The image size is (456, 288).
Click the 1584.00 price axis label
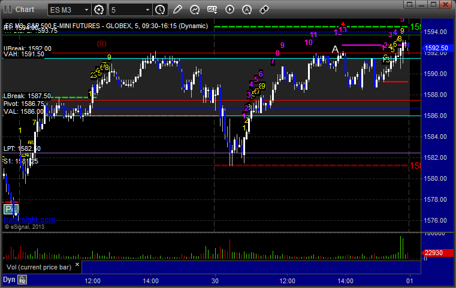coord(436,137)
